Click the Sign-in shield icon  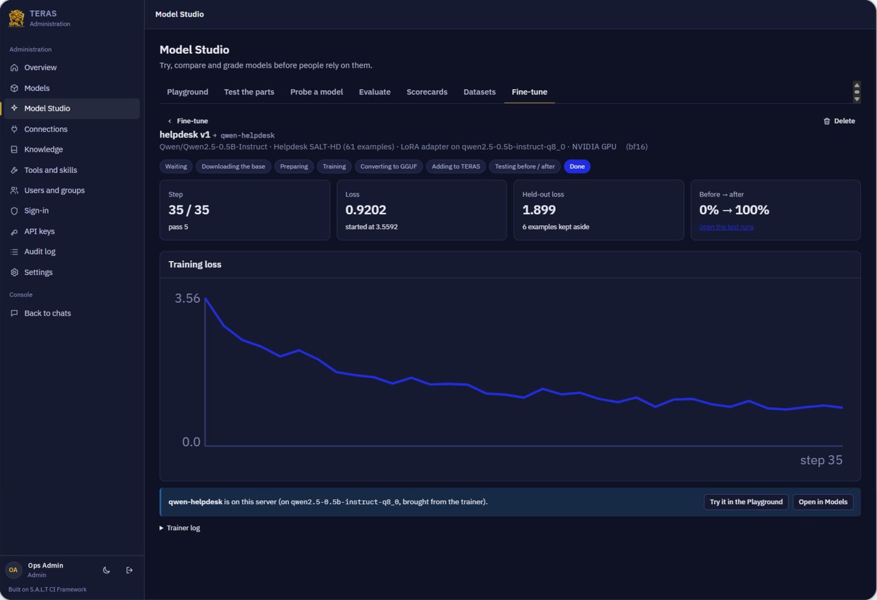coord(14,211)
